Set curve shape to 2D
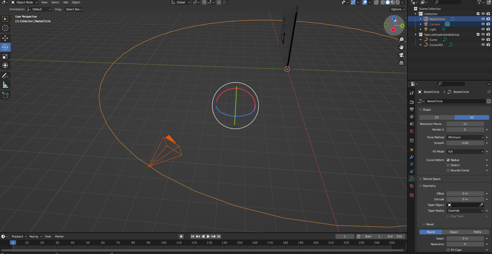The image size is (492, 254). pos(437,117)
